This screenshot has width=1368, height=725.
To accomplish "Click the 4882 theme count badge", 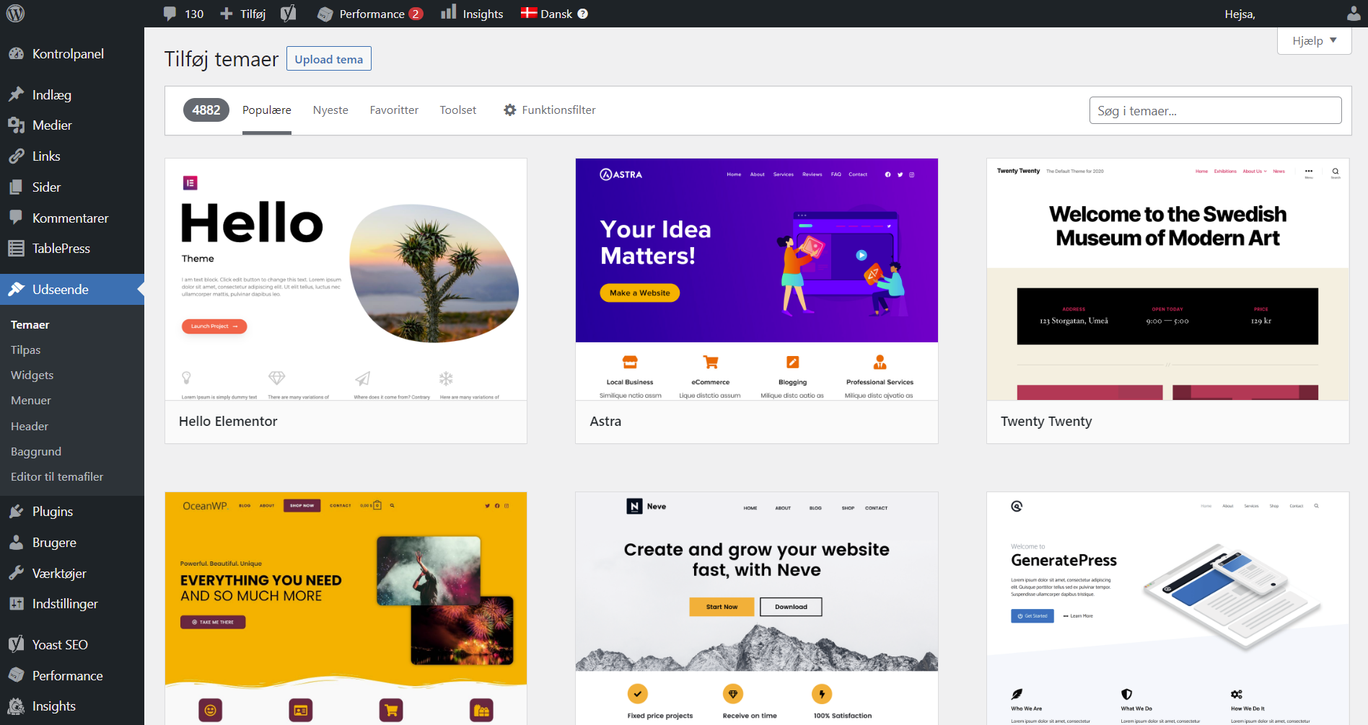I will point(206,110).
